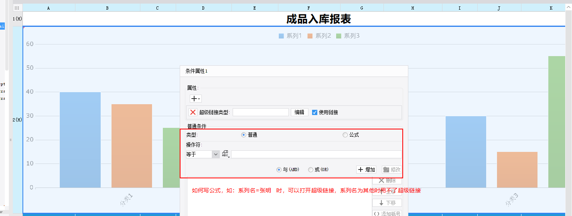This screenshot has width=572, height=216.
Task: Click the blue 分类1 bar at 40
Action: (80, 140)
